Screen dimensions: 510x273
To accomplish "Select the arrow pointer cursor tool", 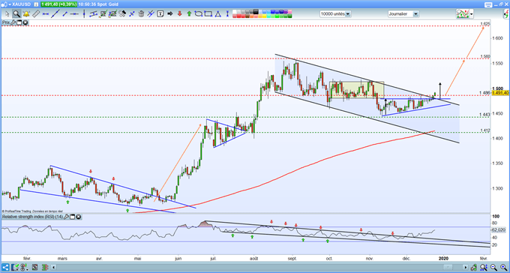I will point(7,13).
